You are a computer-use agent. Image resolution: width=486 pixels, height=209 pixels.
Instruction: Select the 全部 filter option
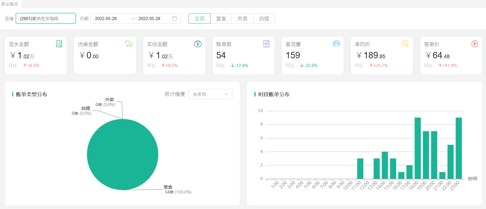click(199, 19)
